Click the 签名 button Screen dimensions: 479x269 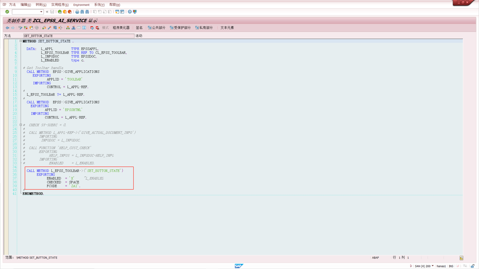click(x=139, y=28)
